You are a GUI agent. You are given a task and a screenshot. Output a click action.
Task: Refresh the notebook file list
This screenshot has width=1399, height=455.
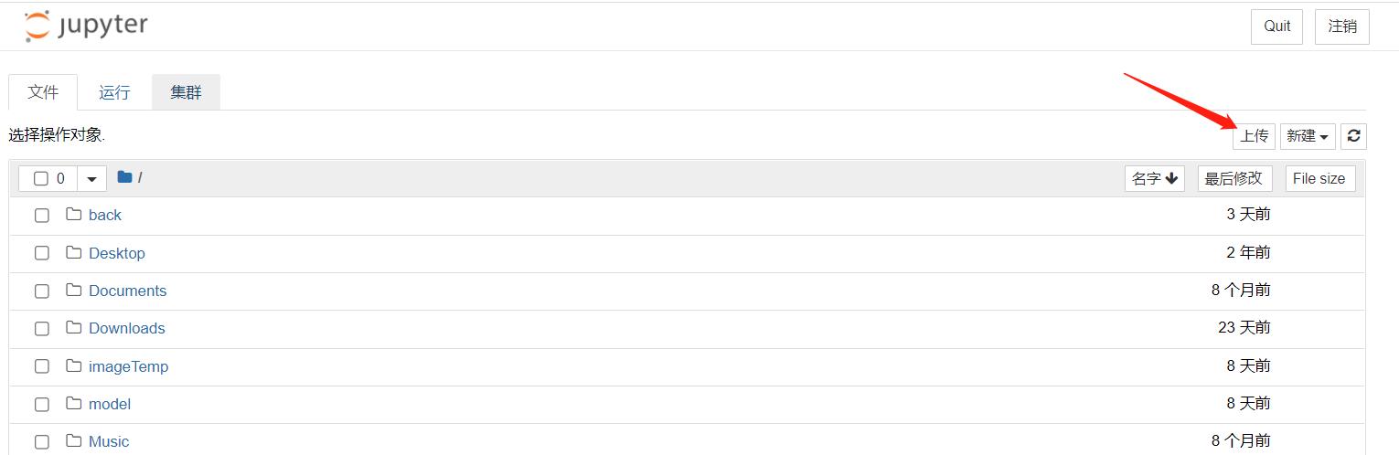(x=1354, y=136)
